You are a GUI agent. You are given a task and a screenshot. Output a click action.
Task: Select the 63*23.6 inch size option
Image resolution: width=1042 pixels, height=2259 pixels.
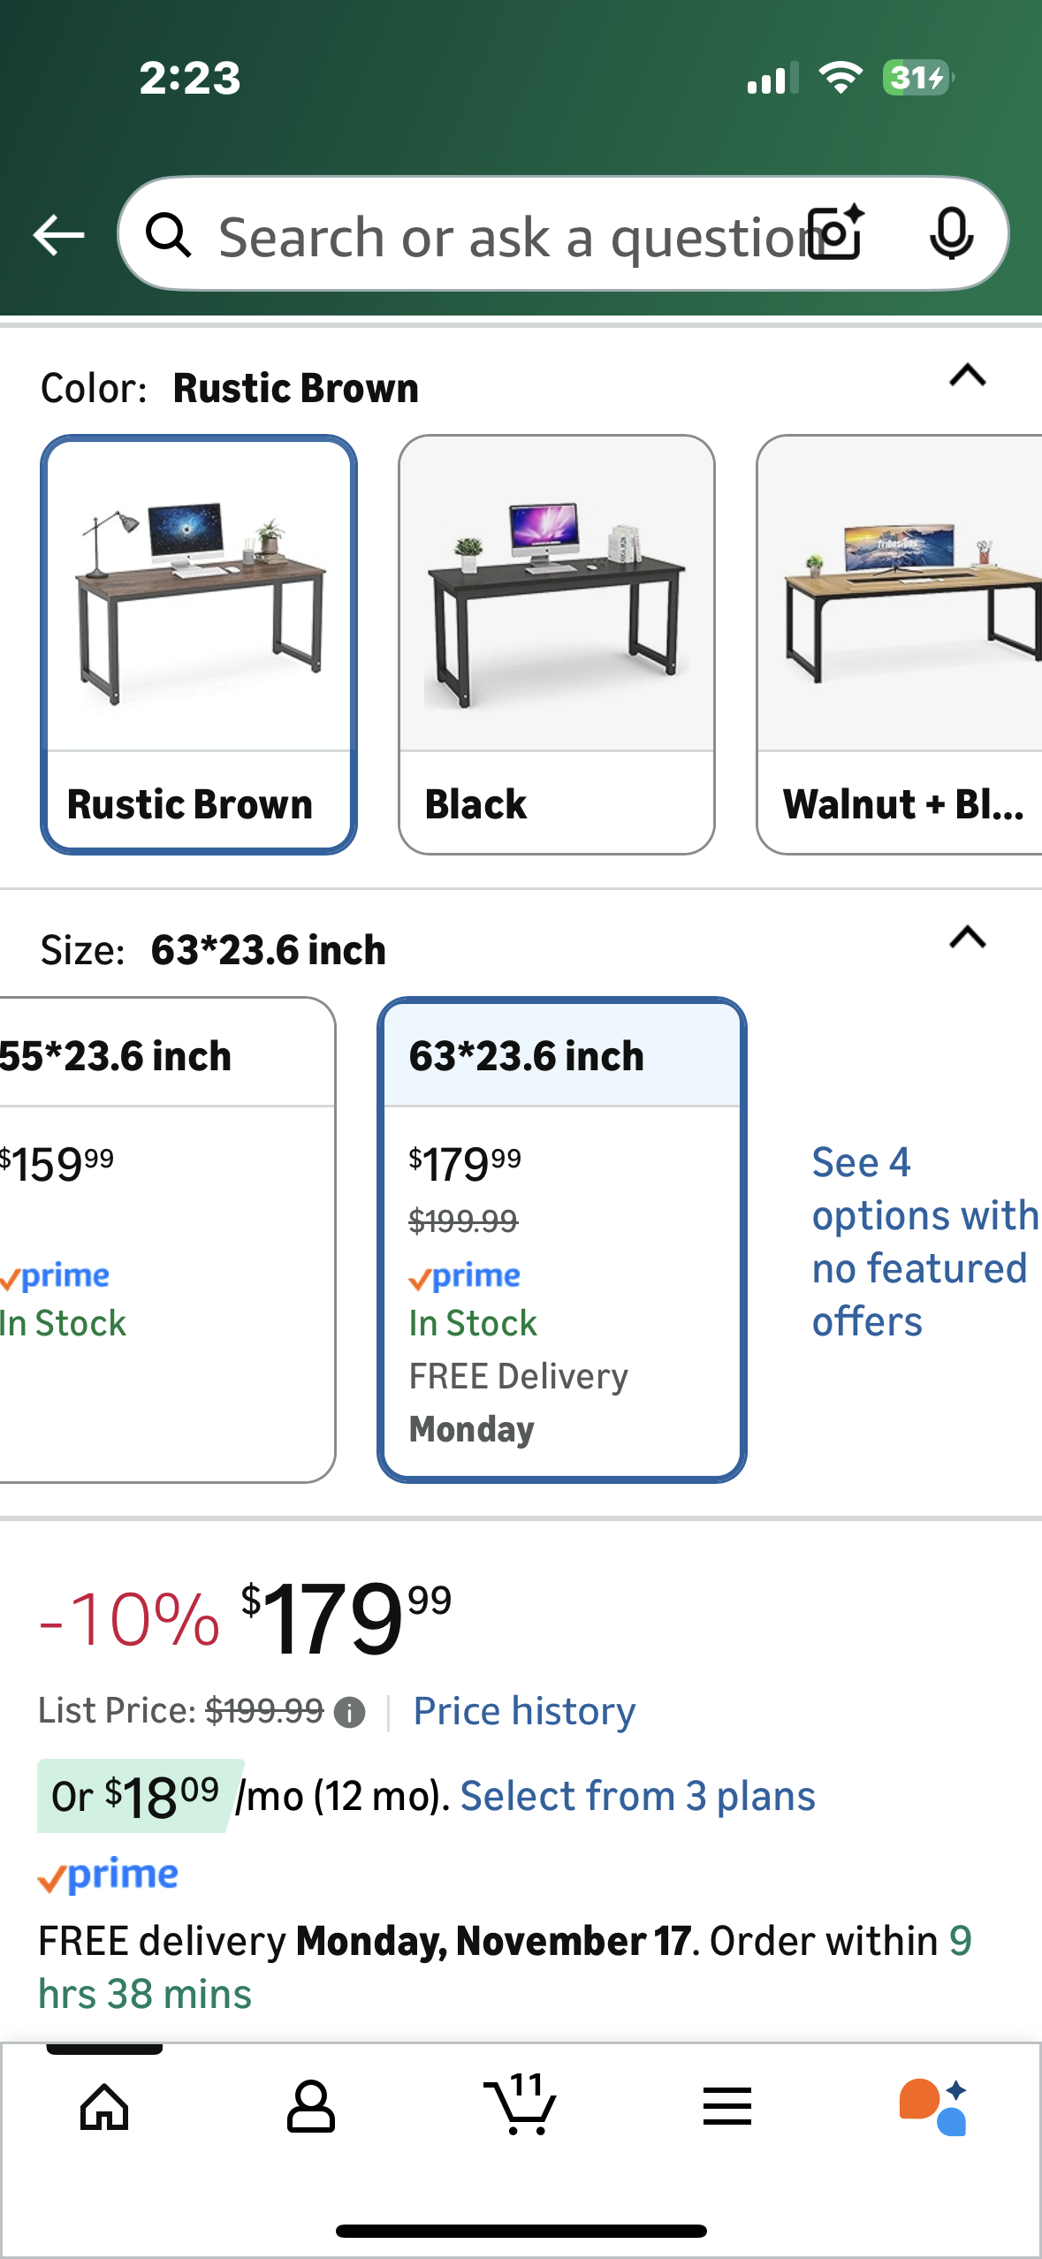[x=562, y=1239]
